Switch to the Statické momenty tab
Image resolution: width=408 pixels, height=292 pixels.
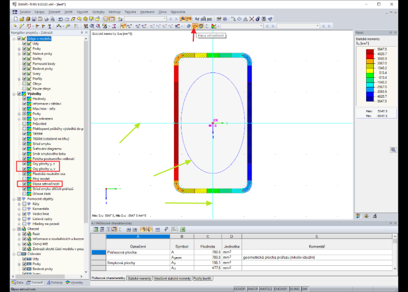[140, 278]
